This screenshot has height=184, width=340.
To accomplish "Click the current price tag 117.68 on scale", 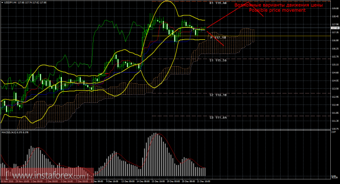I will tap(335, 28).
